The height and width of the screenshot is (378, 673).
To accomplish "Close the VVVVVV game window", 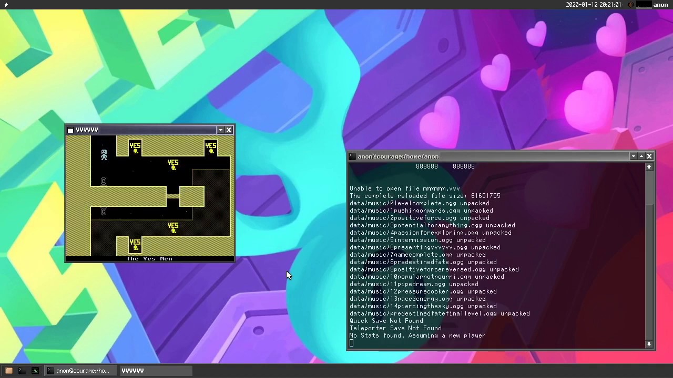I will pos(229,130).
